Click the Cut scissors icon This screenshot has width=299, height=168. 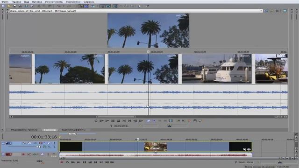[x=39, y=6]
